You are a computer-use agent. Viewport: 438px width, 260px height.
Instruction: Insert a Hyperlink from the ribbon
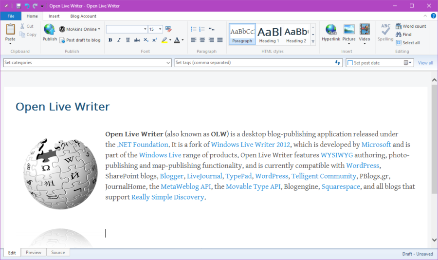331,30
